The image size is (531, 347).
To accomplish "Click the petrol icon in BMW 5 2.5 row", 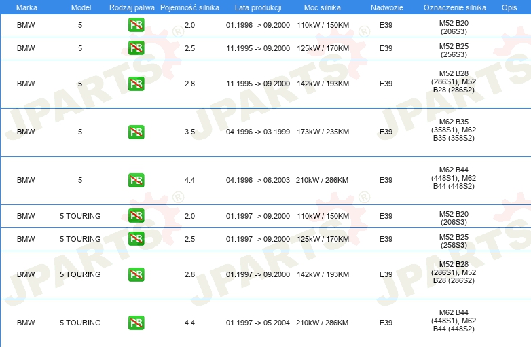I will [x=136, y=48].
